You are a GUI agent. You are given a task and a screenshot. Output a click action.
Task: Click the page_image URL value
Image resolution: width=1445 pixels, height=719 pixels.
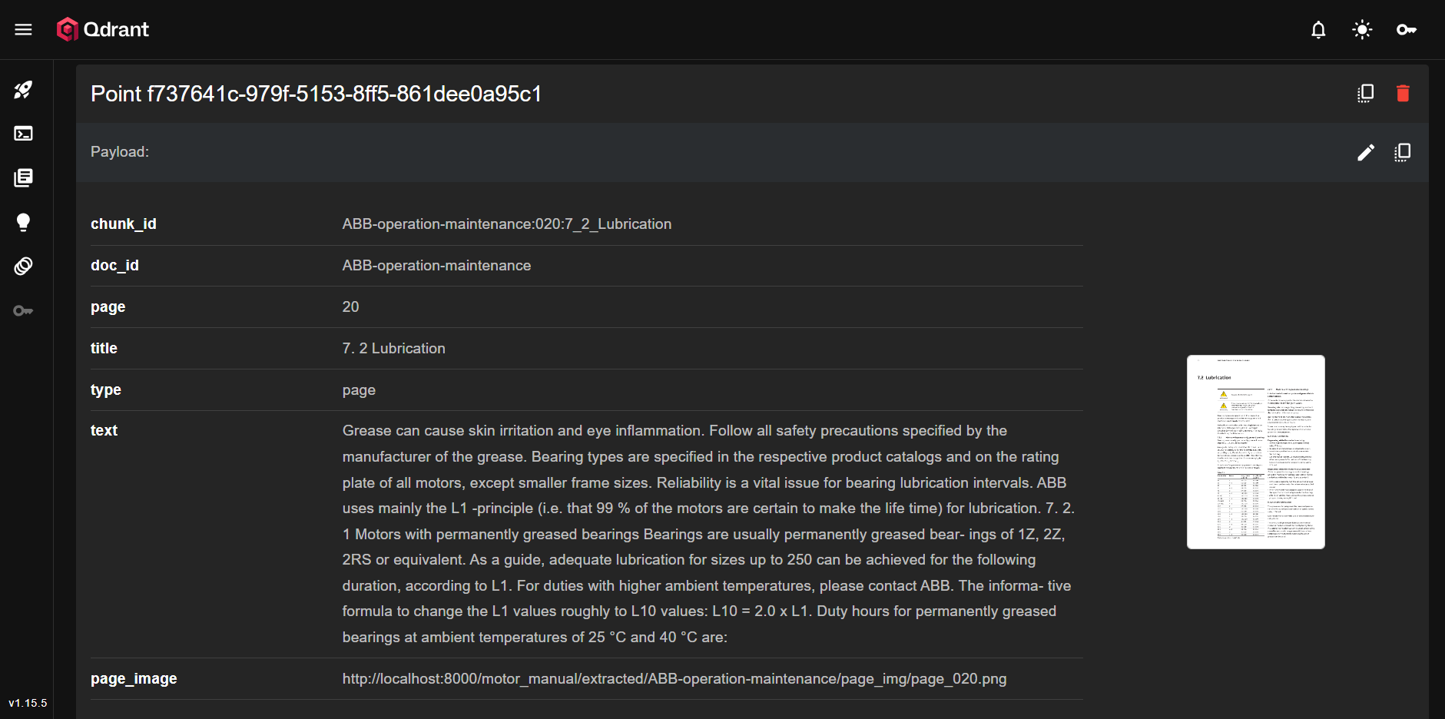click(x=674, y=679)
